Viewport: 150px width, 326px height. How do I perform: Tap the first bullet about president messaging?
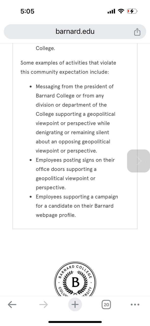pos(76,119)
